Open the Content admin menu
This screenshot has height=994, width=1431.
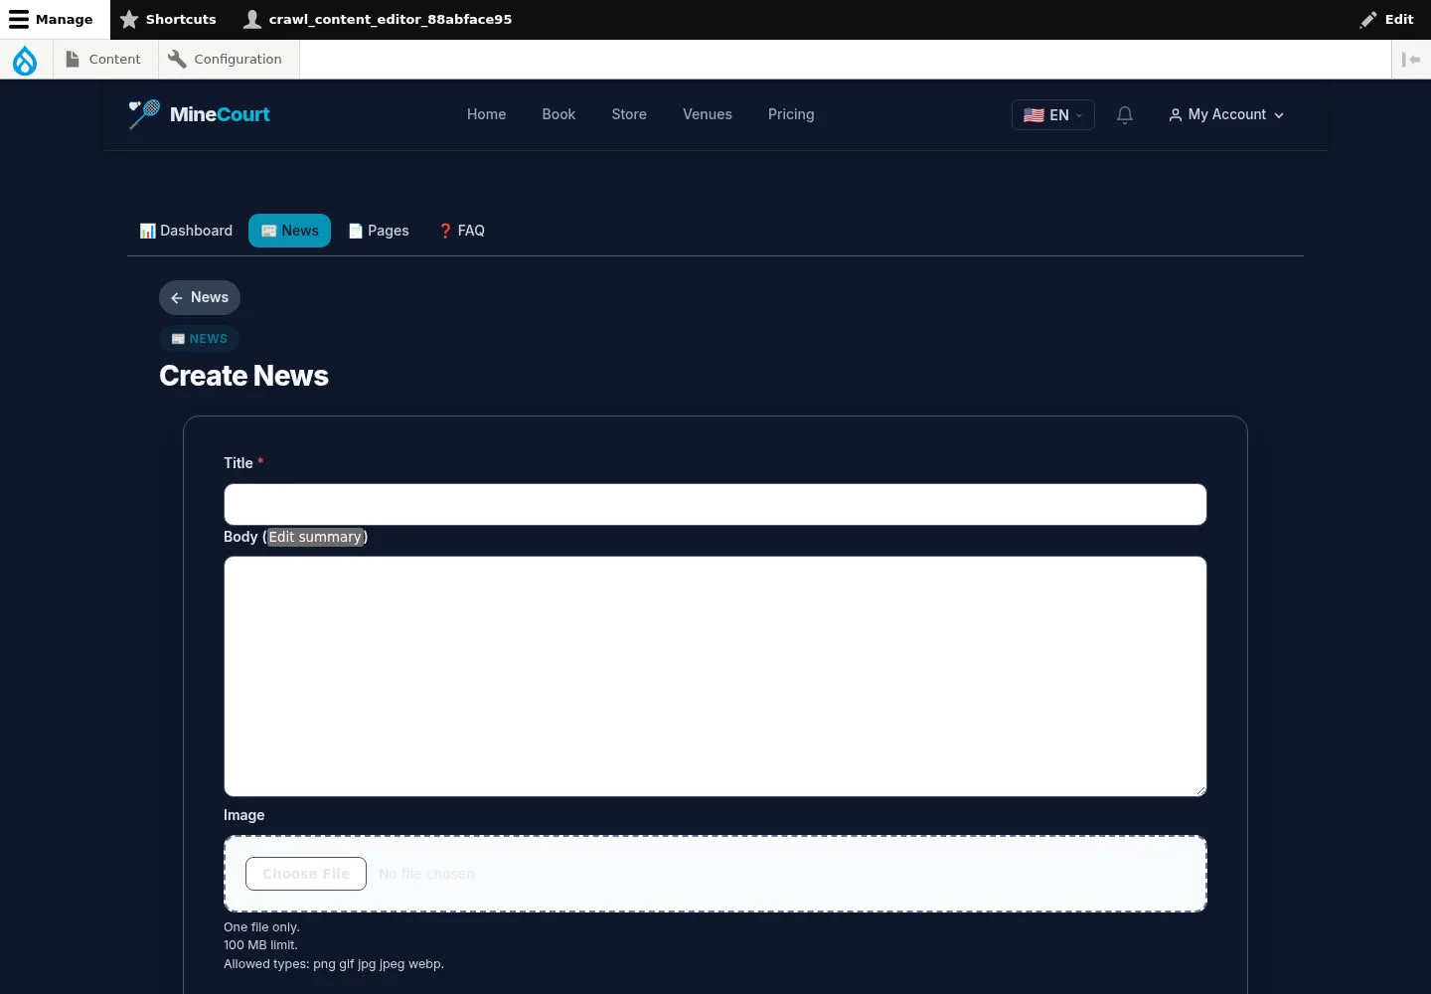point(103,60)
